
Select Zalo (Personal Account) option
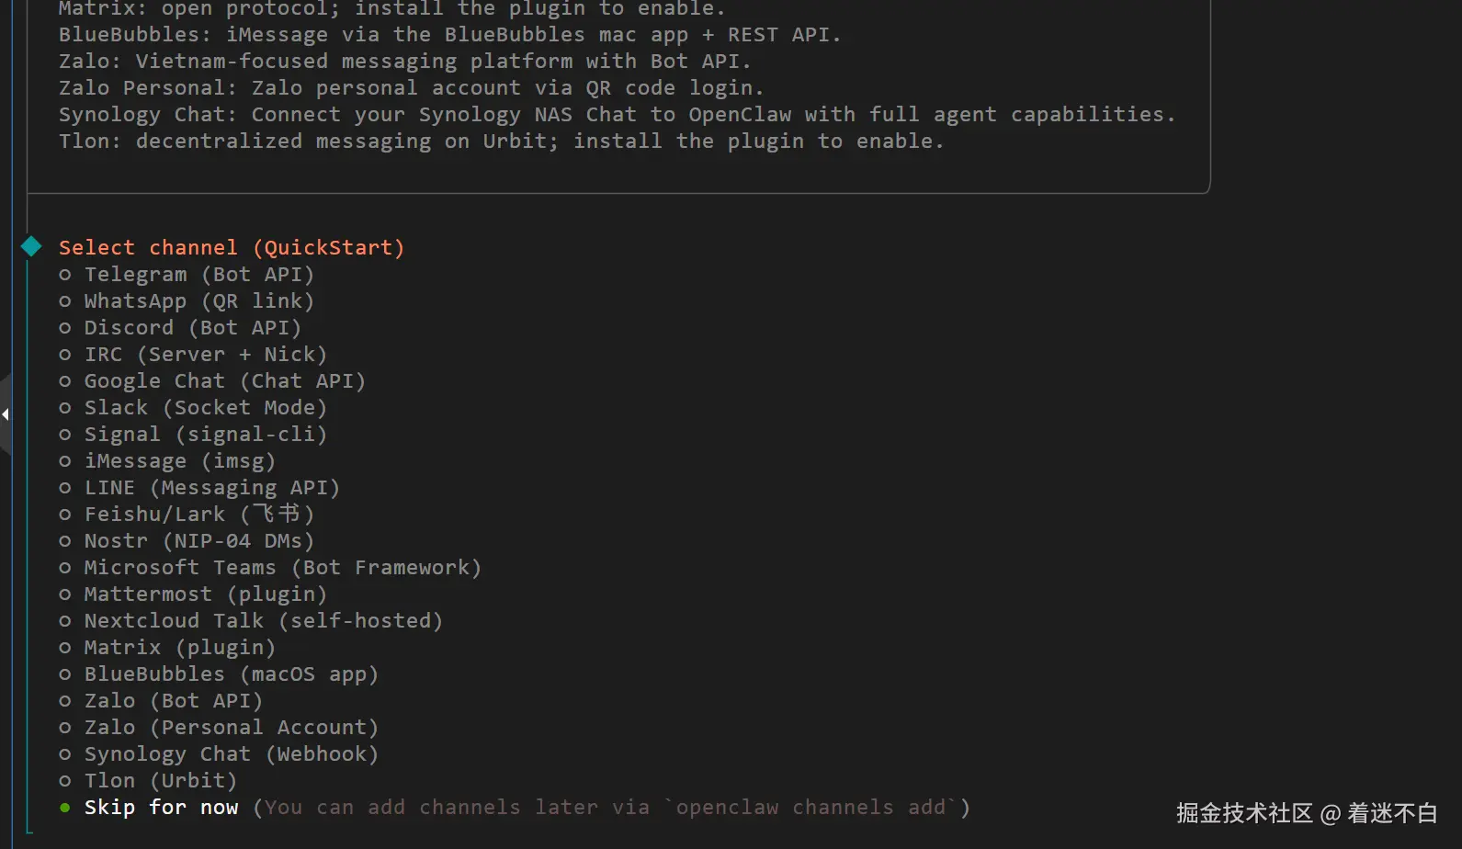pos(231,728)
